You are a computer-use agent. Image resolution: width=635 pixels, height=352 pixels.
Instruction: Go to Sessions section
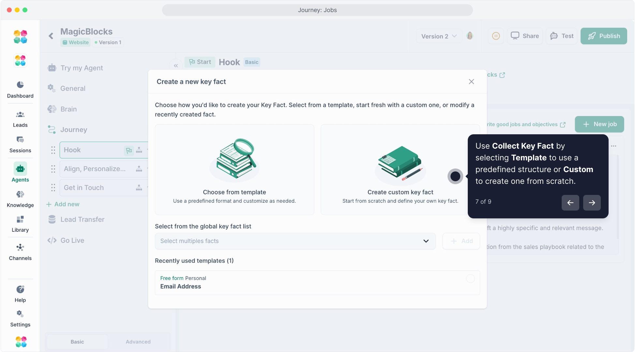click(20, 140)
